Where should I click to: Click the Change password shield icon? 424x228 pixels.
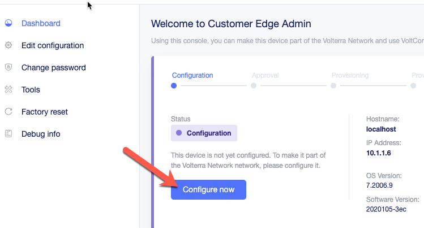(x=8, y=67)
